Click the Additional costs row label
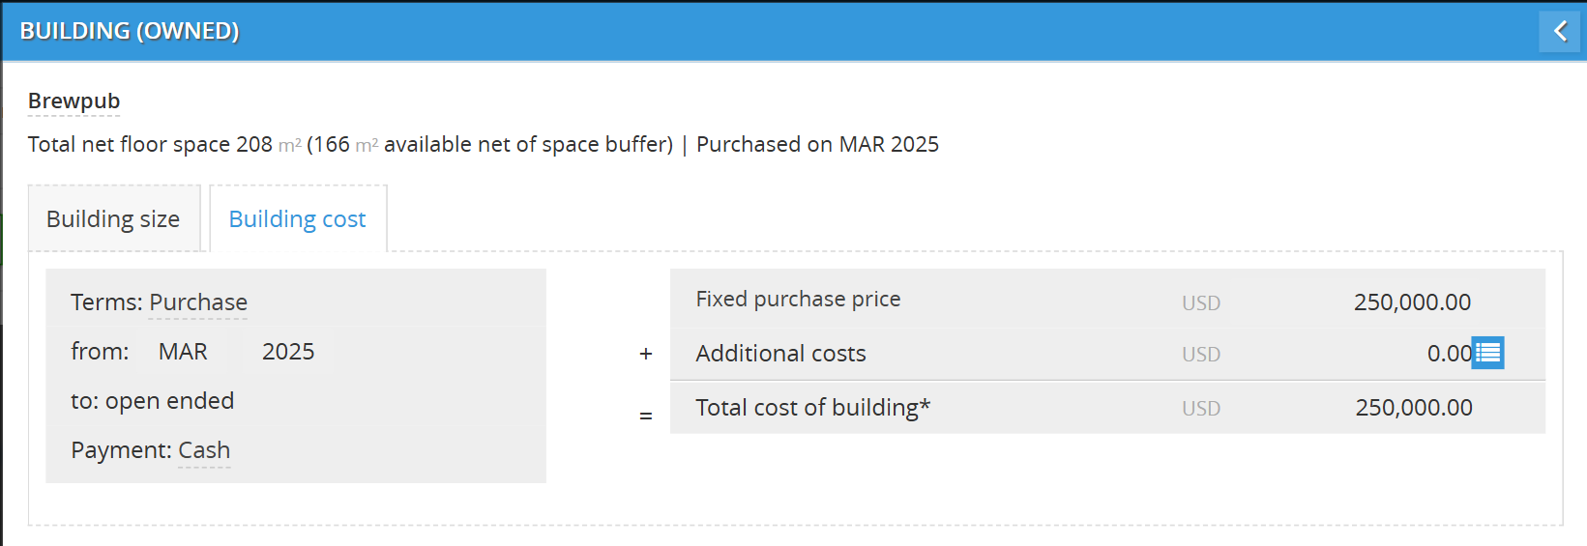Viewport: 1587px width, 546px height. click(780, 354)
